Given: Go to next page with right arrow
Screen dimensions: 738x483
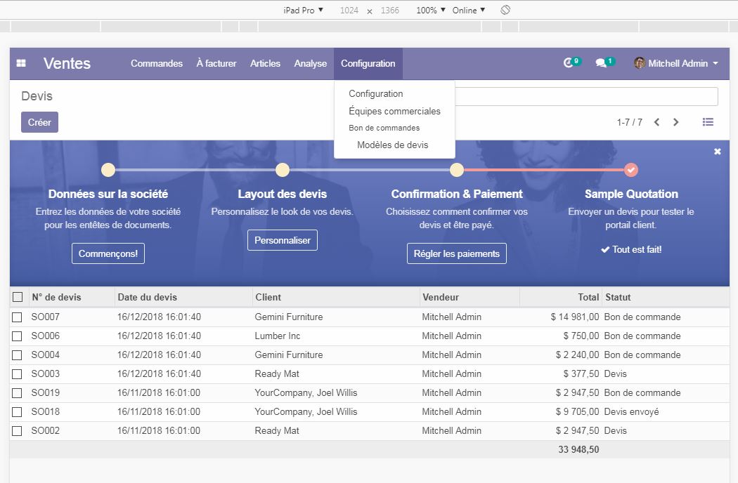Looking at the screenshot, I should (x=675, y=121).
